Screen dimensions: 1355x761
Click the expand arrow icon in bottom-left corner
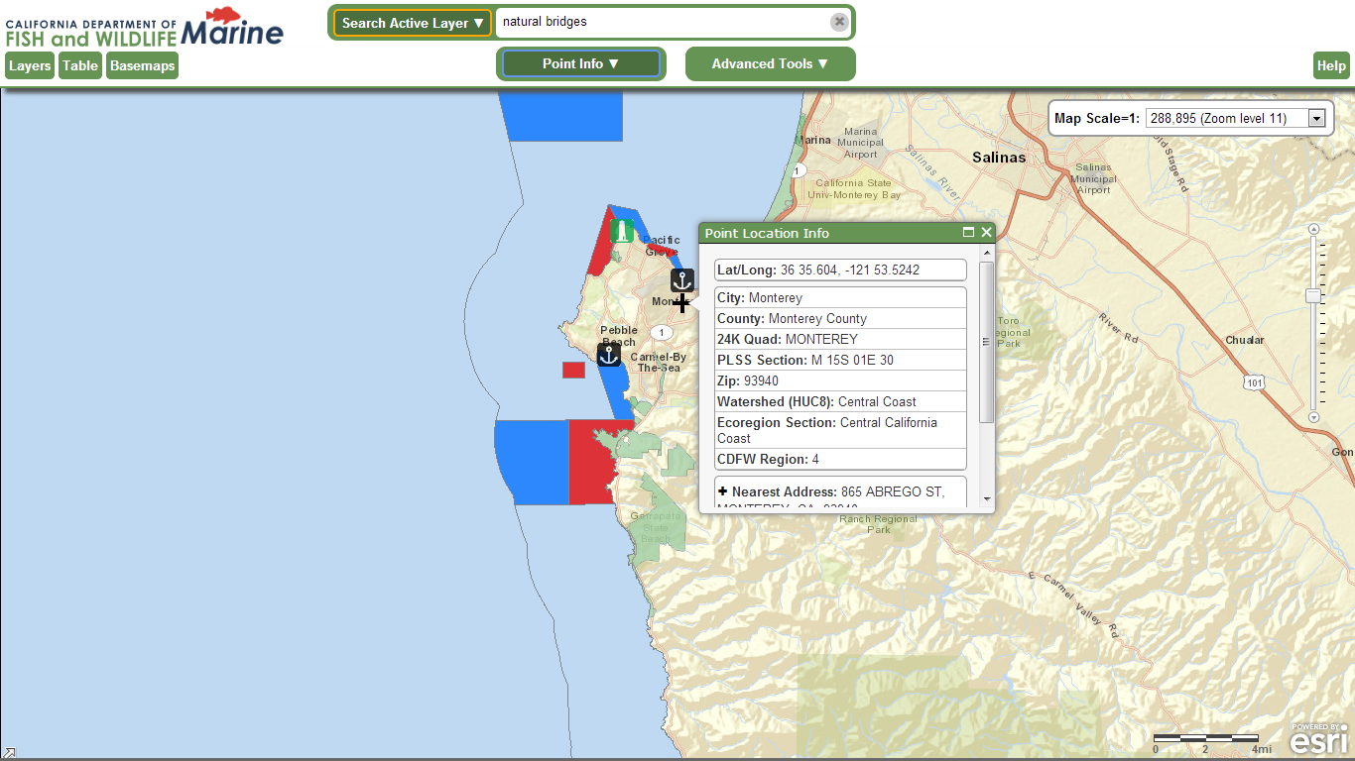tap(9, 753)
